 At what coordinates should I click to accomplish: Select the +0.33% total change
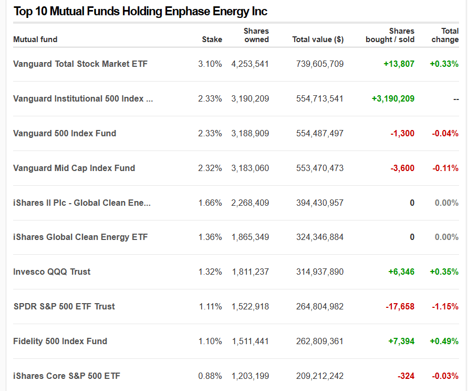point(444,64)
